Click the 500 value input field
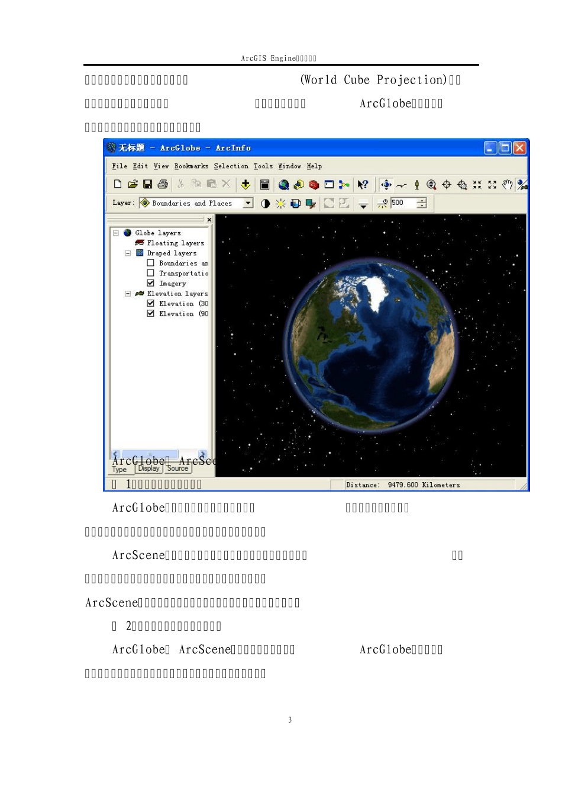This screenshot has width=562, height=796. click(403, 203)
